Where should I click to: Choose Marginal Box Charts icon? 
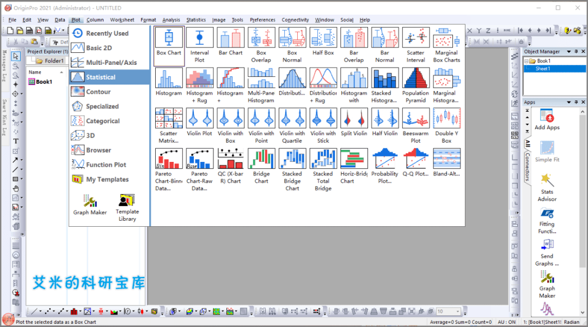click(x=446, y=45)
